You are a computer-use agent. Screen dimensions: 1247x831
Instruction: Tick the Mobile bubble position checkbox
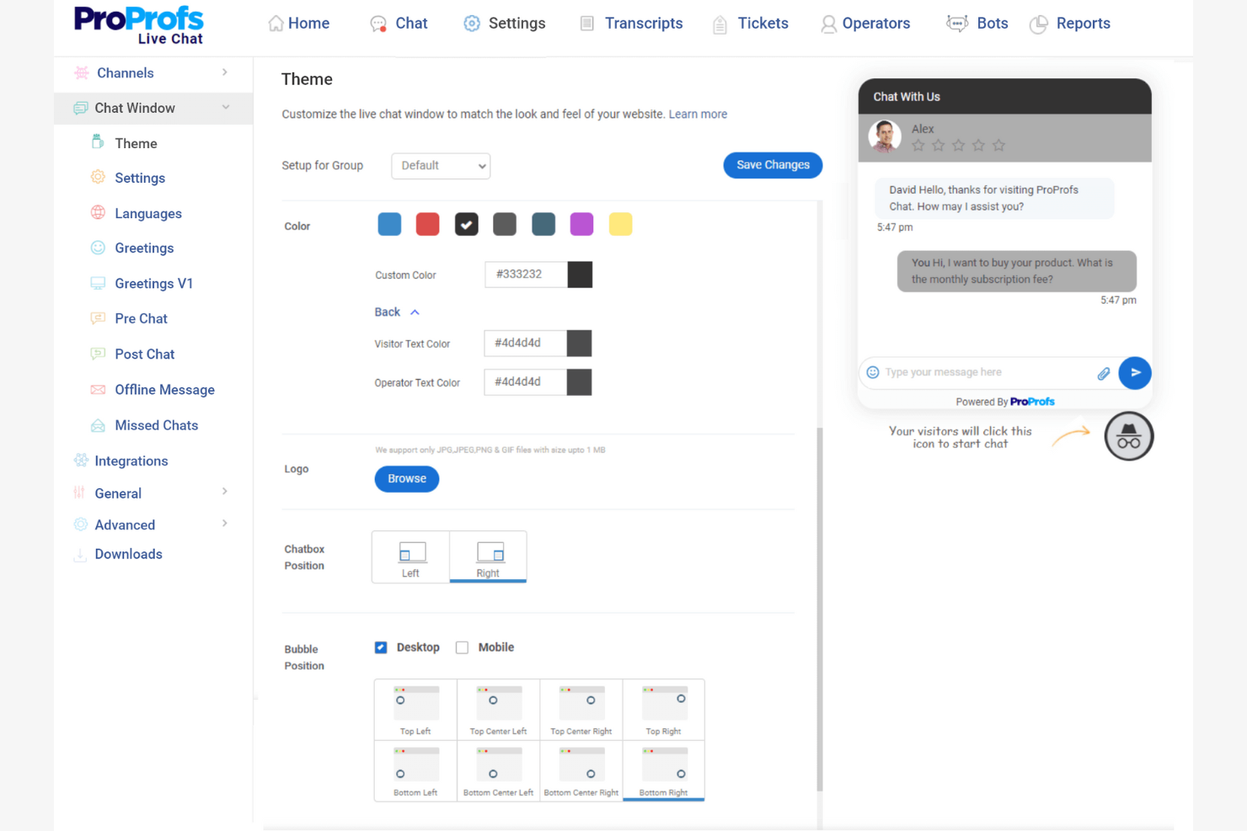coord(462,647)
